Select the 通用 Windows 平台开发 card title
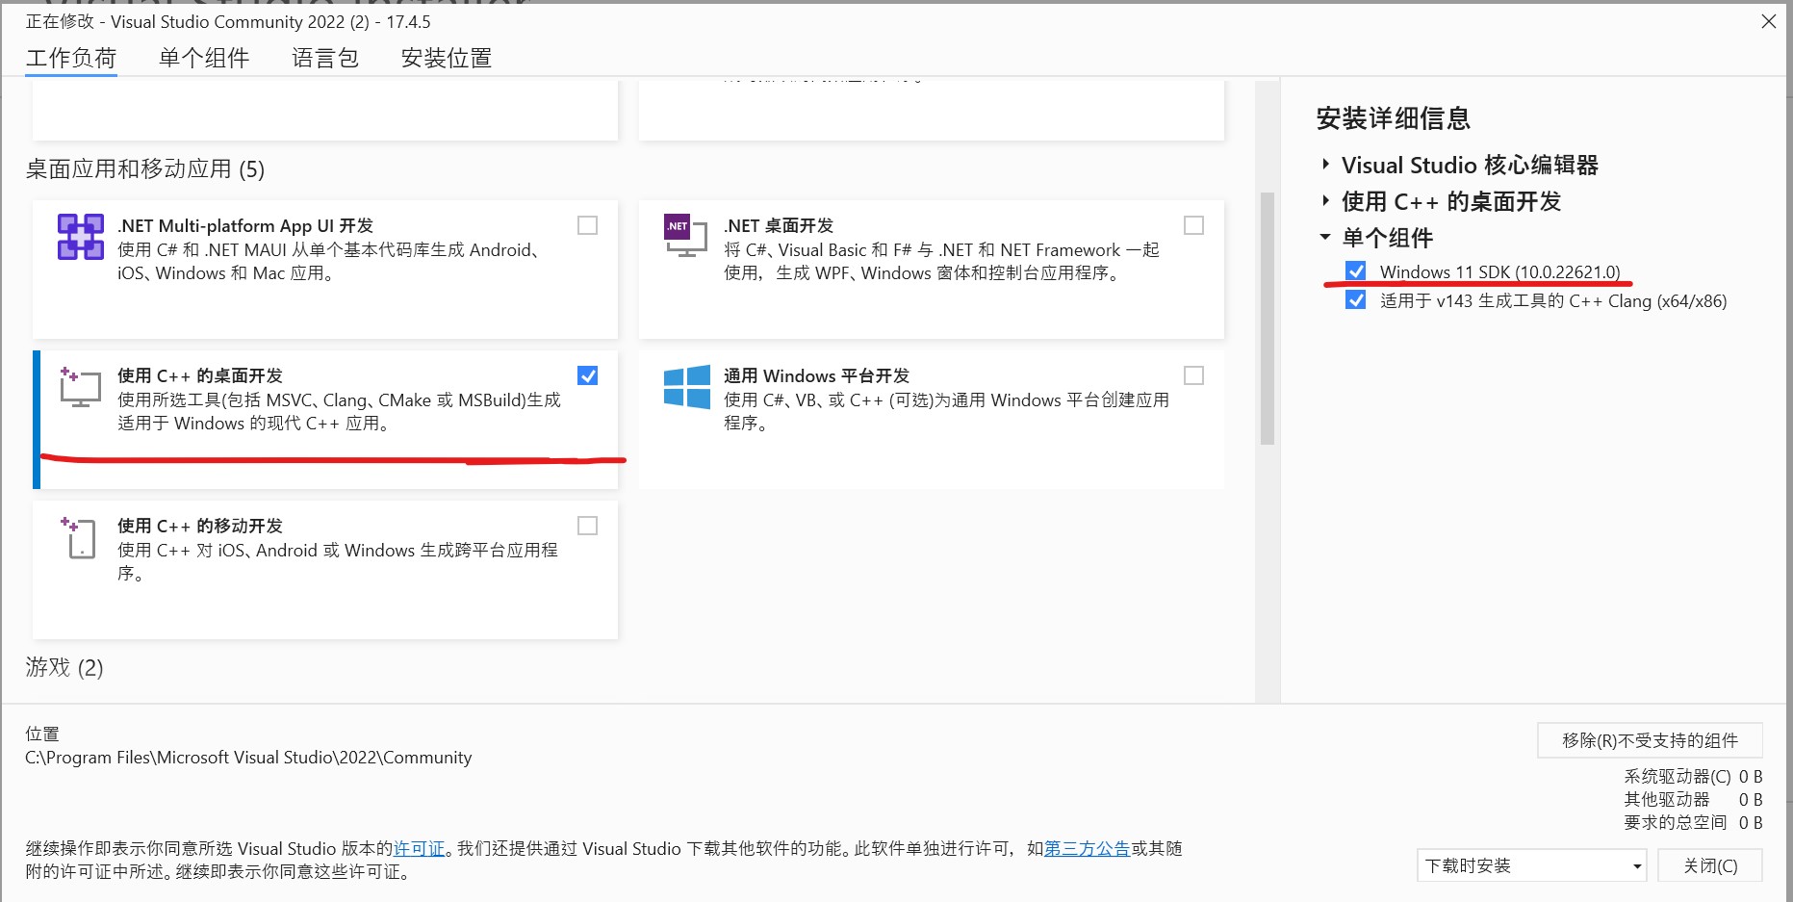The width and height of the screenshot is (1793, 902). point(816,375)
